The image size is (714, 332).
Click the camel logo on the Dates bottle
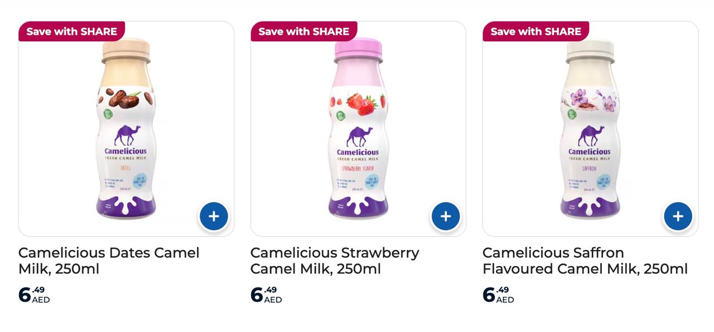[x=126, y=136]
